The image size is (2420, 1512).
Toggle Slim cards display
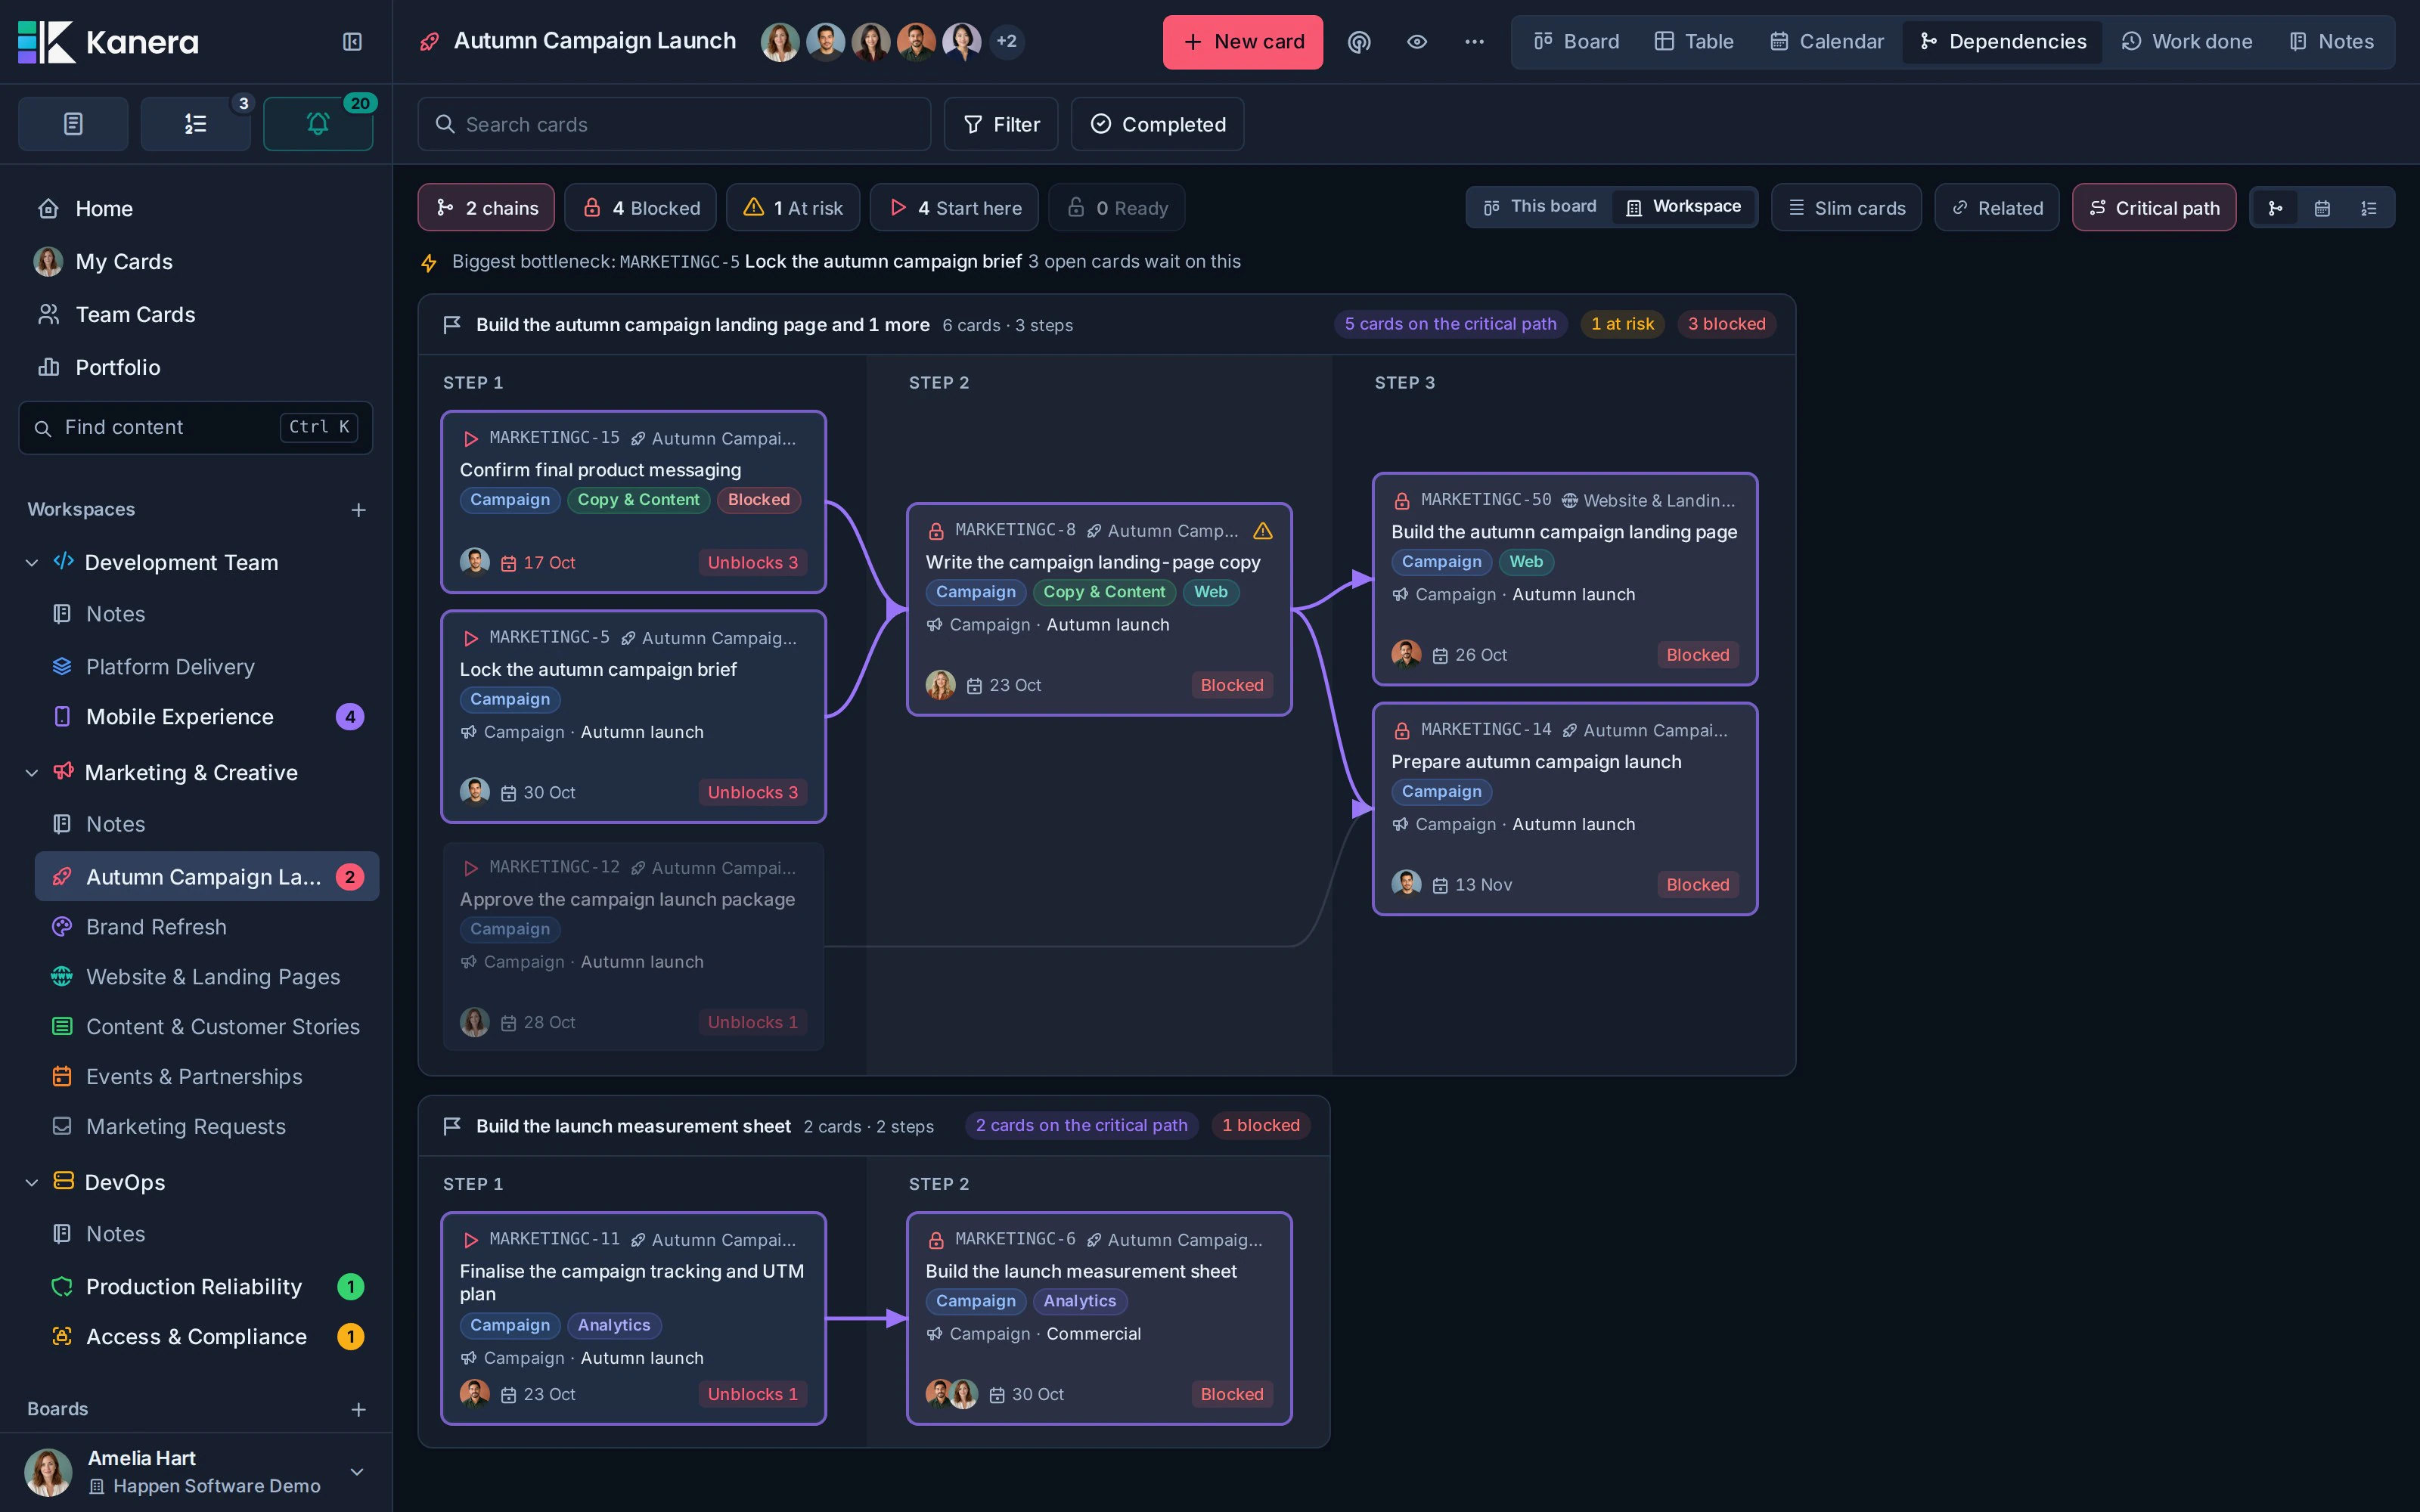(1846, 208)
